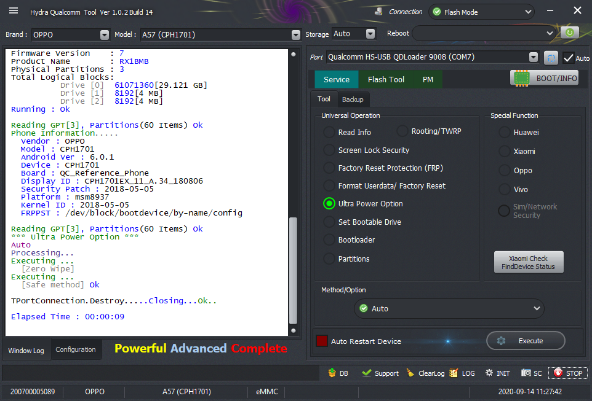The height and width of the screenshot is (401, 592).
Task: Refresh ports with the blue refresh icon
Action: coord(551,58)
